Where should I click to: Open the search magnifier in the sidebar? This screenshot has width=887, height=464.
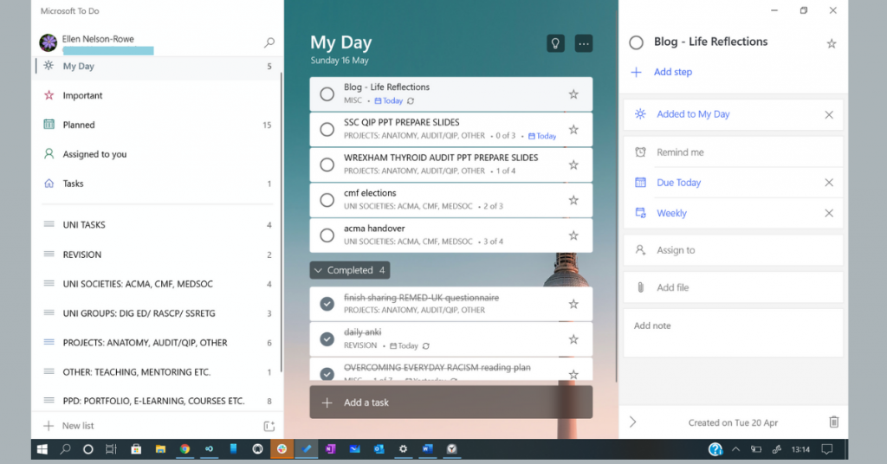click(269, 42)
